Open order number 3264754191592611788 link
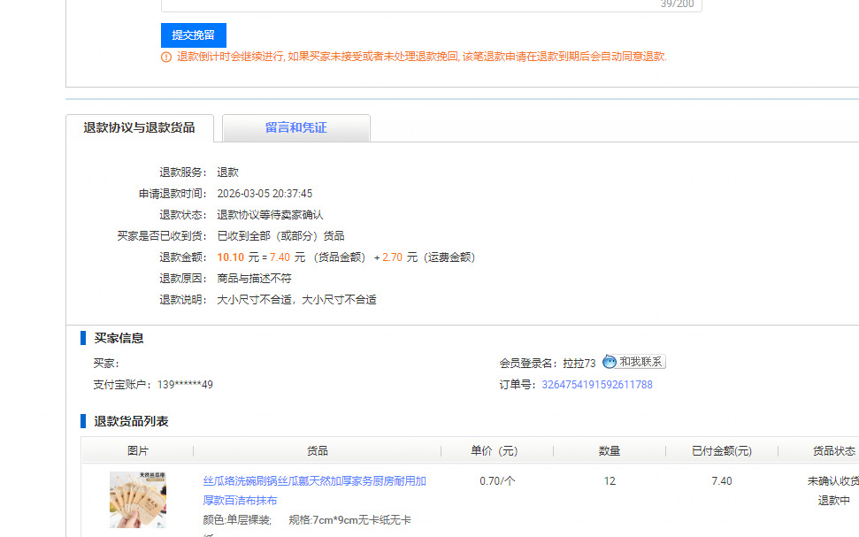Viewport: 859px width, 537px height. pyautogui.click(x=597, y=385)
